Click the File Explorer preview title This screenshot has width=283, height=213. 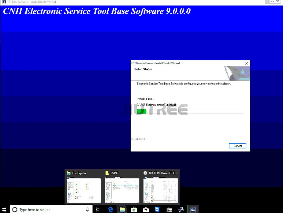coord(80,173)
